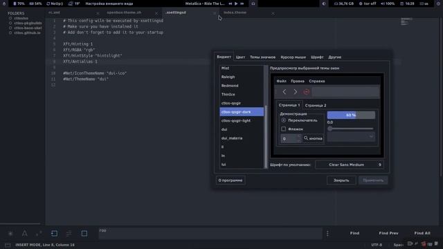Close the .xsettingsd editor tab
443x249 pixels.
tap(215, 13)
